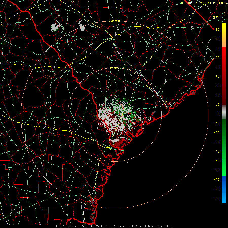Select the -90 scale label

pyautogui.click(x=217, y=198)
